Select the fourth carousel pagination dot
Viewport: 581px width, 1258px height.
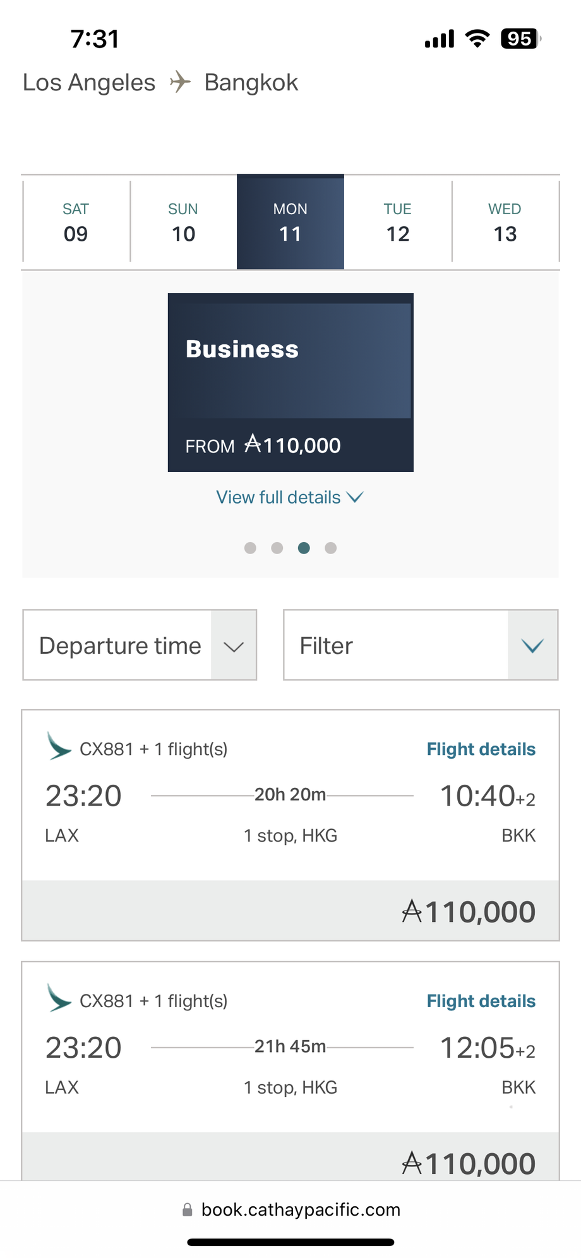[330, 548]
